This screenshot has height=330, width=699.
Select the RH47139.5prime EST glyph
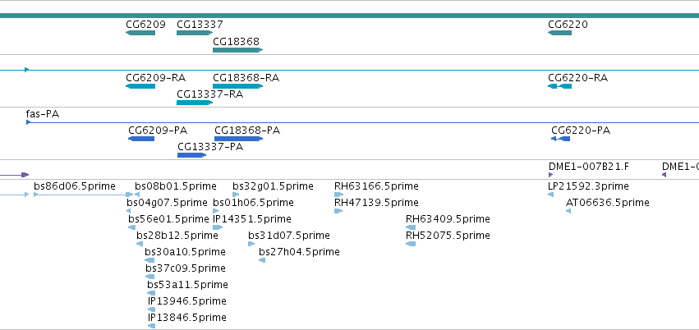[x=338, y=211]
